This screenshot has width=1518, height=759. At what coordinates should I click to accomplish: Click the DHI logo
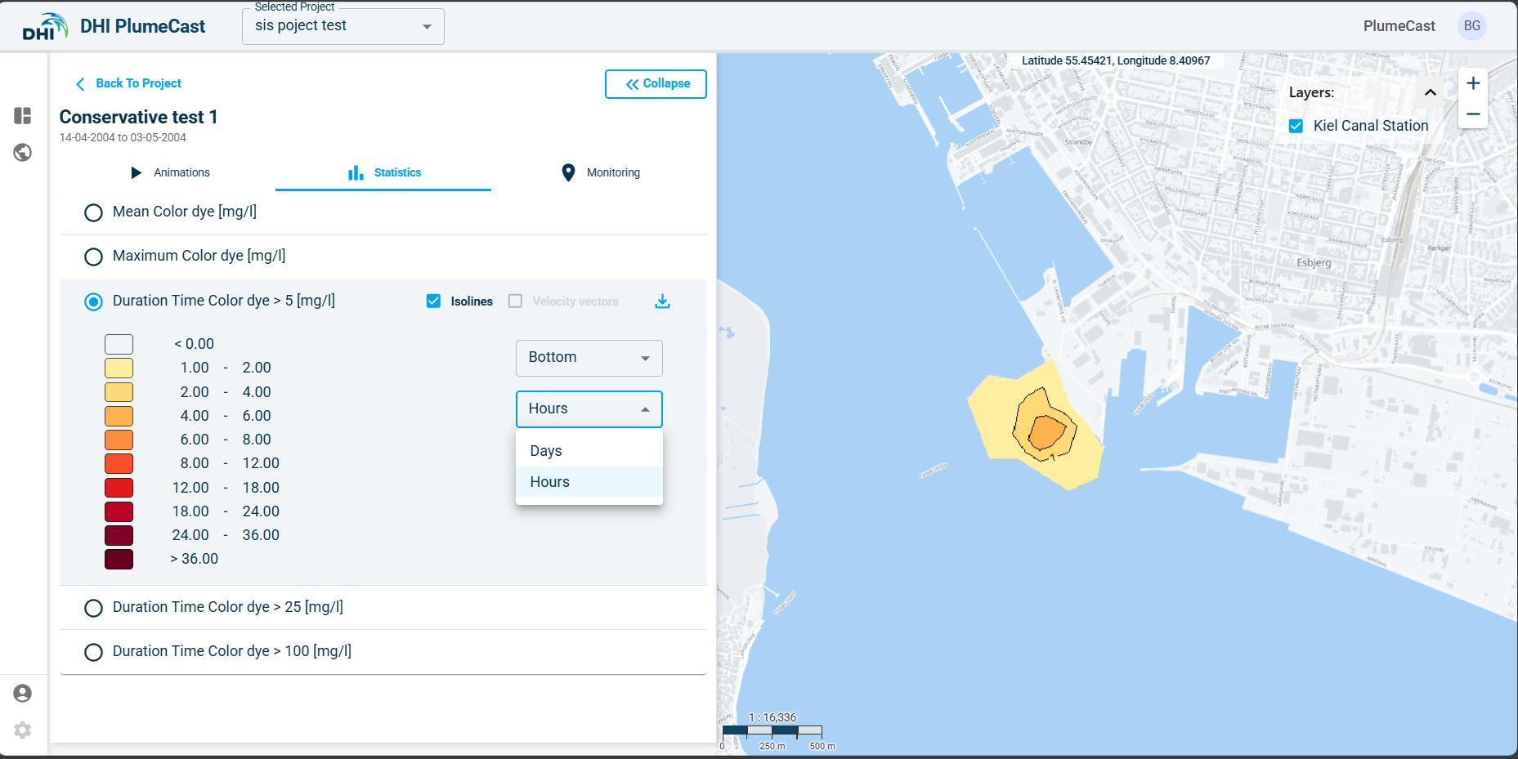point(44,27)
